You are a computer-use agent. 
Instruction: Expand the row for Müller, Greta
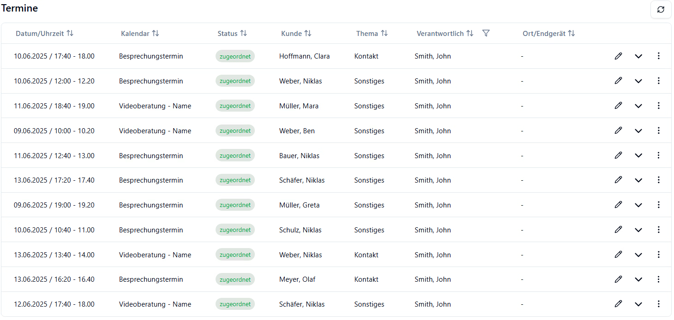[638, 205]
